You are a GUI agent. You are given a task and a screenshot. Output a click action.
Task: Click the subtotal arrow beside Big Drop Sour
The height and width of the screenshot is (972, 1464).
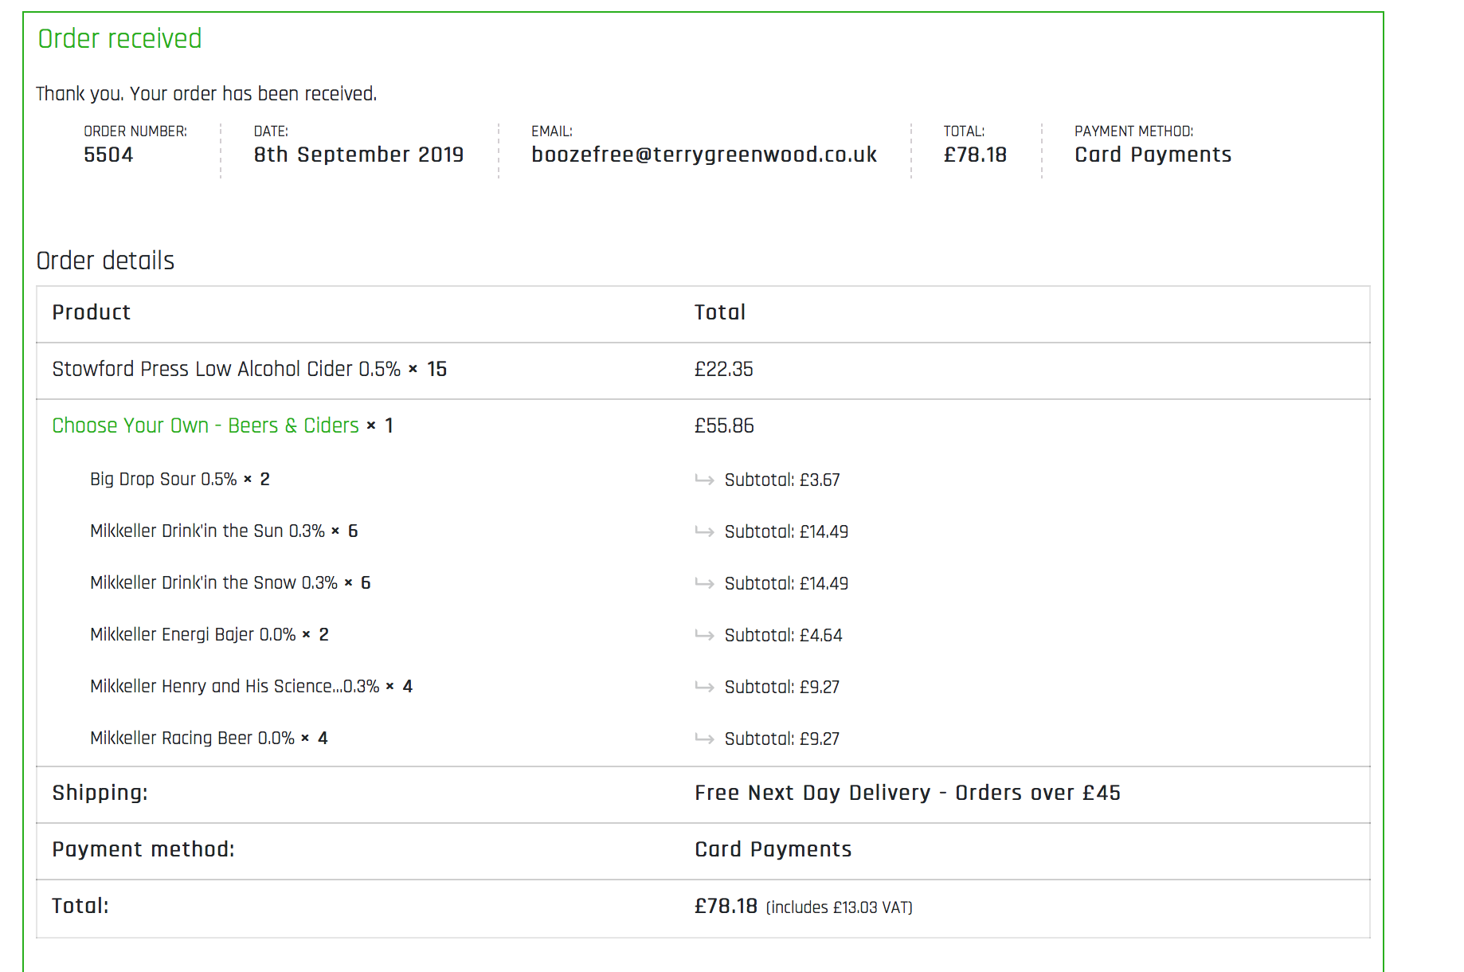pyautogui.click(x=704, y=480)
